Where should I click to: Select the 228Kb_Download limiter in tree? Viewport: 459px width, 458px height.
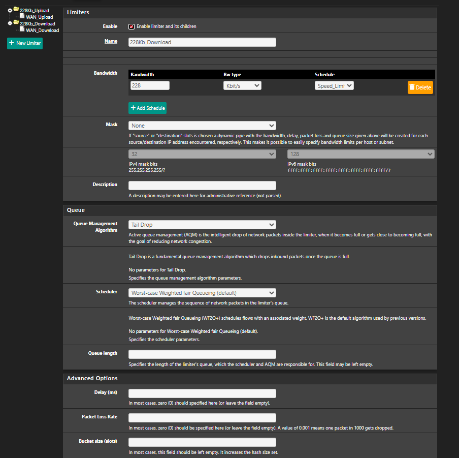38,24
